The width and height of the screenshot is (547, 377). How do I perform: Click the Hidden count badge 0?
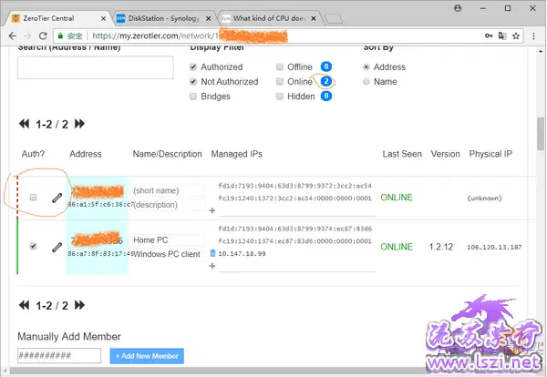point(325,96)
